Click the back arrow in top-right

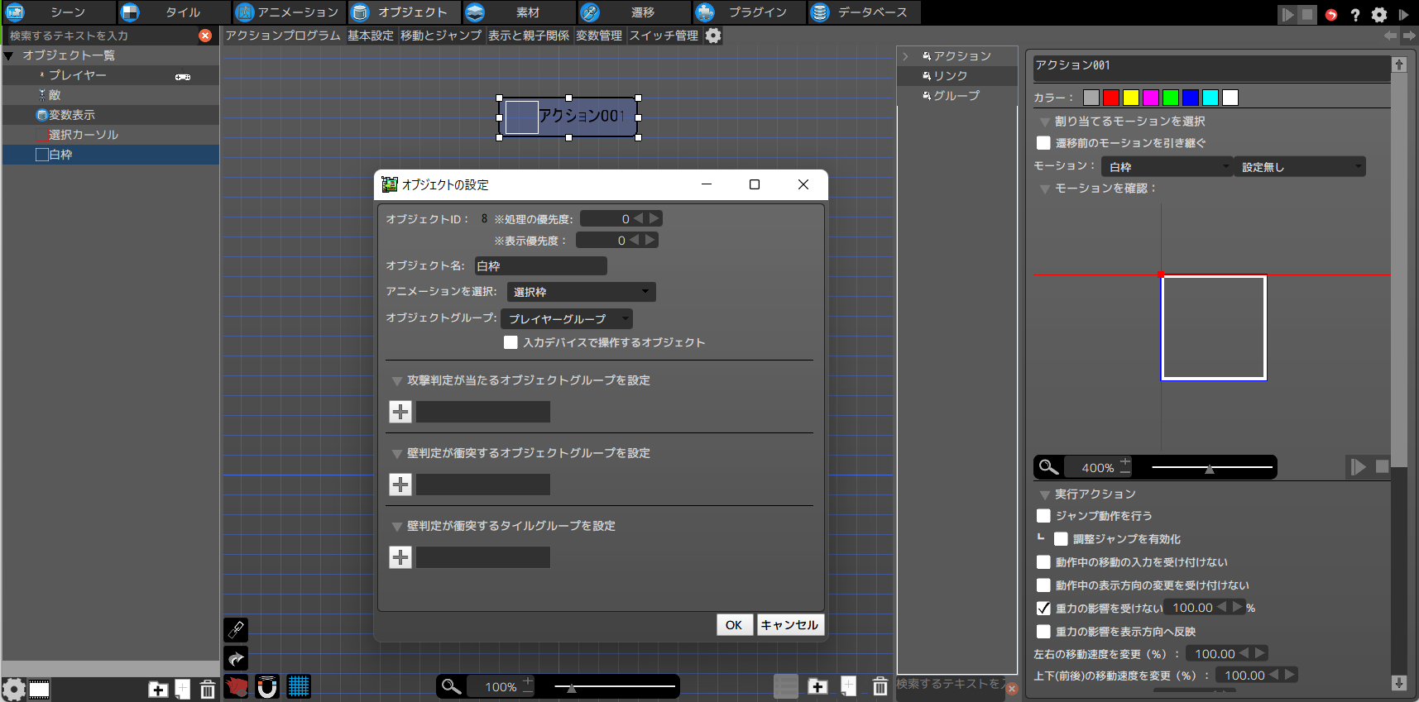pos(1390,36)
